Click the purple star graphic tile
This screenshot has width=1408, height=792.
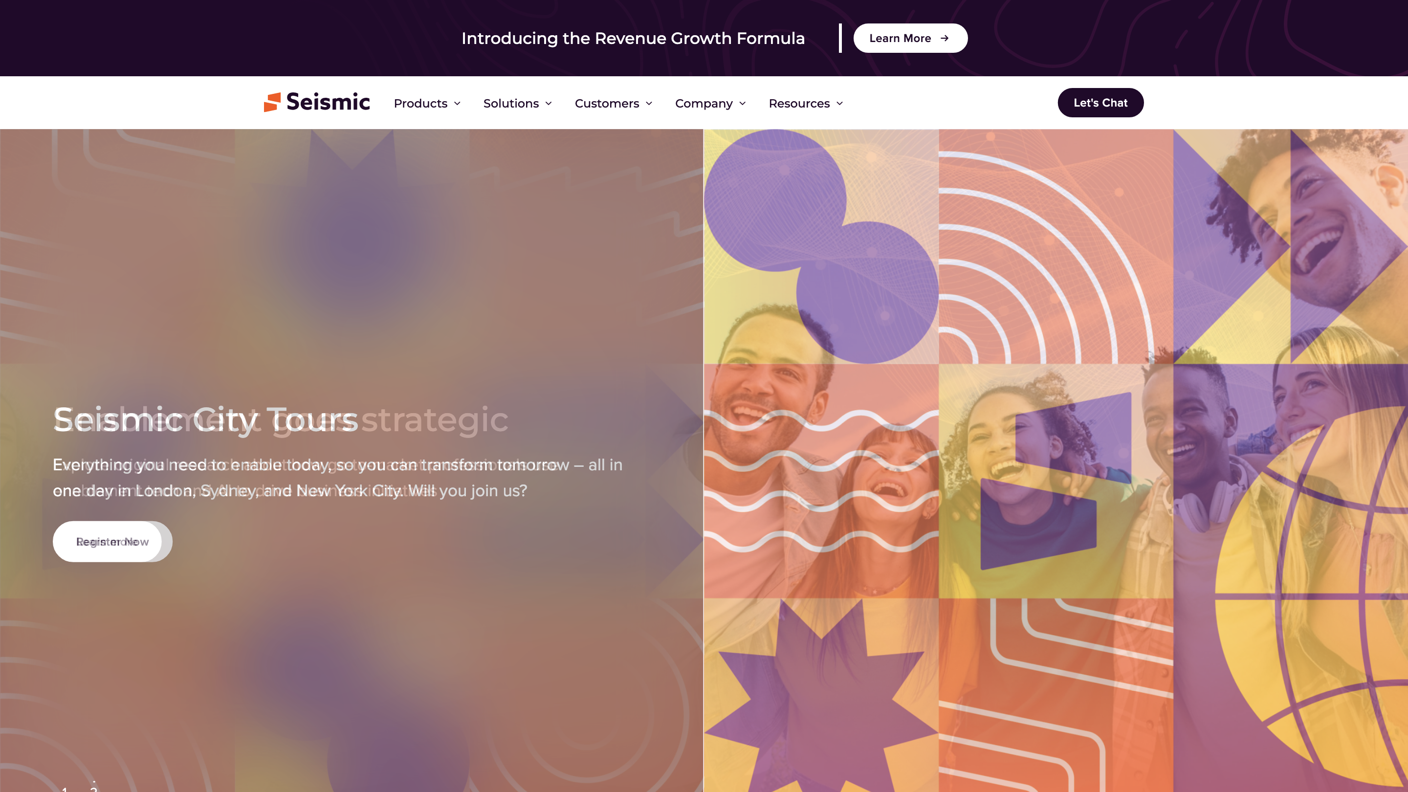click(x=821, y=695)
